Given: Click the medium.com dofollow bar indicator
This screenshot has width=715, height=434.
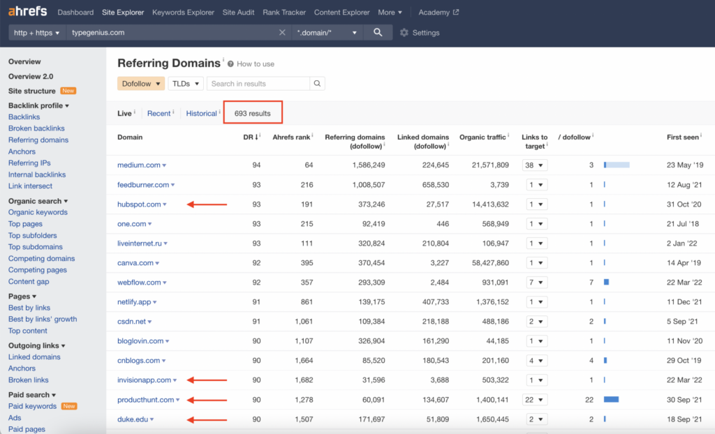Looking at the screenshot, I should coord(617,165).
